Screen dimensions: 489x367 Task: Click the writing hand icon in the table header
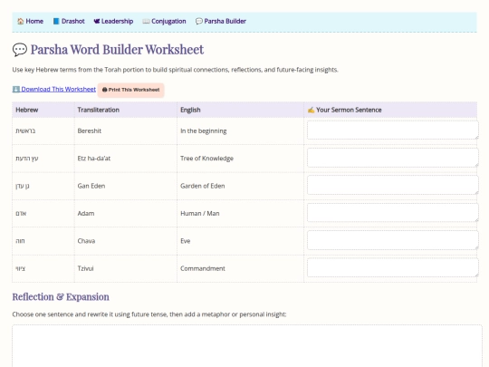(x=311, y=110)
